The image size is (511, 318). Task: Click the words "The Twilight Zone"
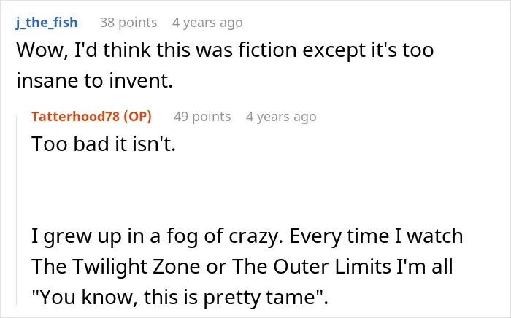click(115, 266)
